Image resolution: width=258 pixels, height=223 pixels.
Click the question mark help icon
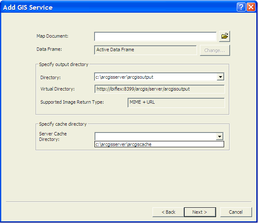tap(241, 7)
